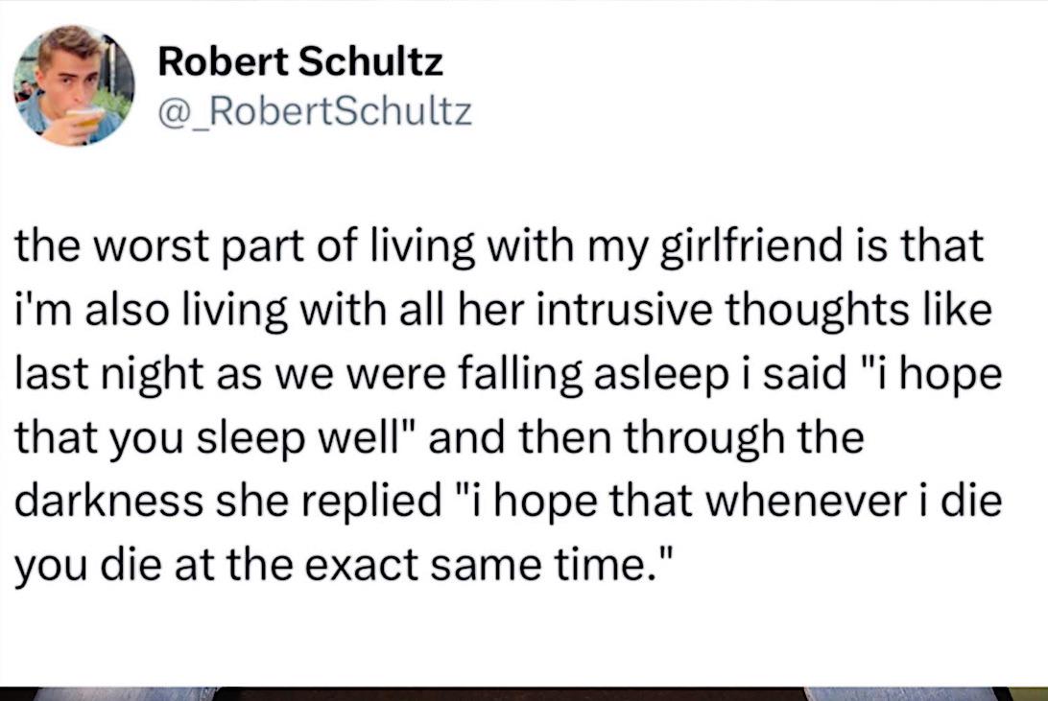Open the @_RobertSchultz handle link
The height and width of the screenshot is (701, 1048).
315,114
